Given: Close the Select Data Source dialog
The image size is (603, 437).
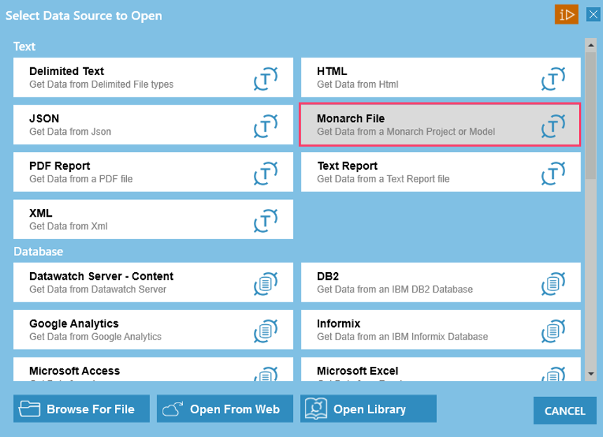Looking at the screenshot, I should point(593,15).
